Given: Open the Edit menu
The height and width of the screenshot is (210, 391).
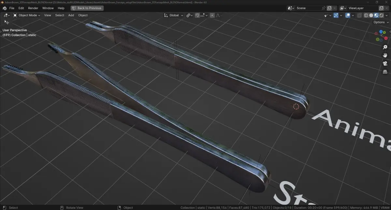Looking at the screenshot, I should click(21, 8).
